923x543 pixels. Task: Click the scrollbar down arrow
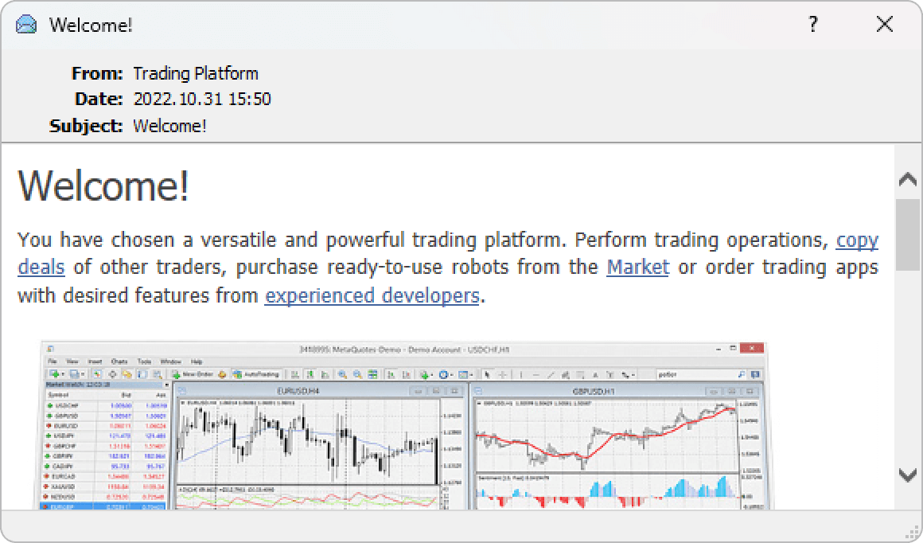click(907, 475)
